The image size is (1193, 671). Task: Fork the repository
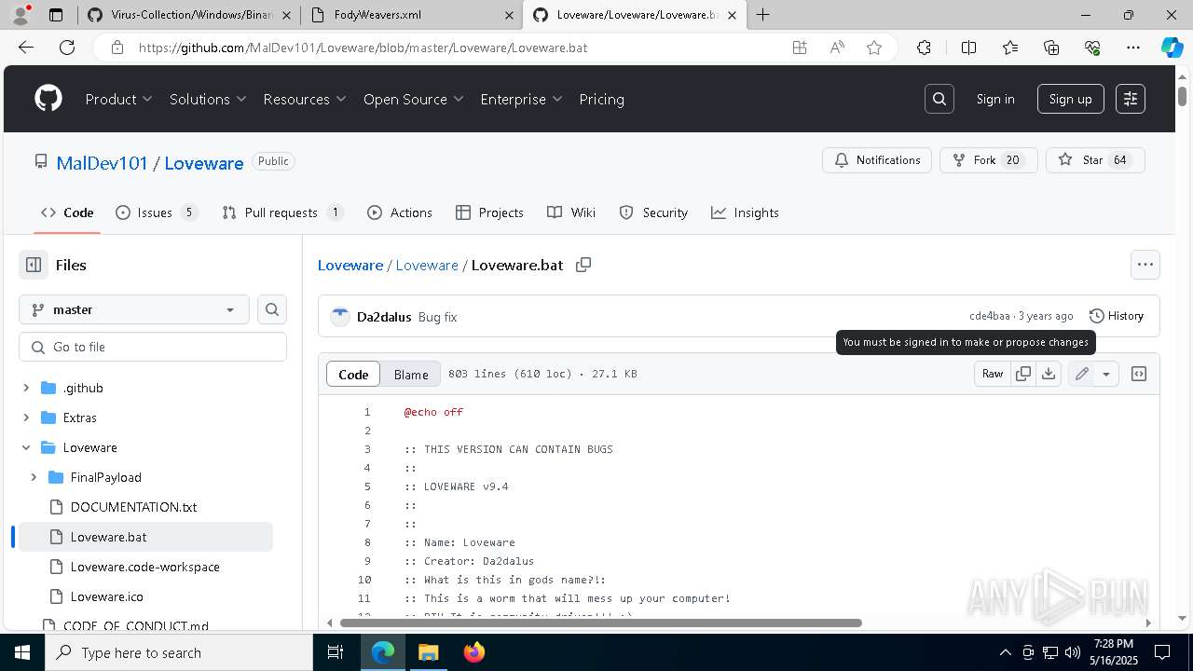[988, 160]
